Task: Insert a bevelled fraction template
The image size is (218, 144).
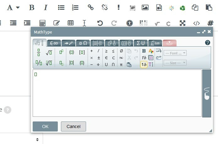Action: click(x=39, y=63)
